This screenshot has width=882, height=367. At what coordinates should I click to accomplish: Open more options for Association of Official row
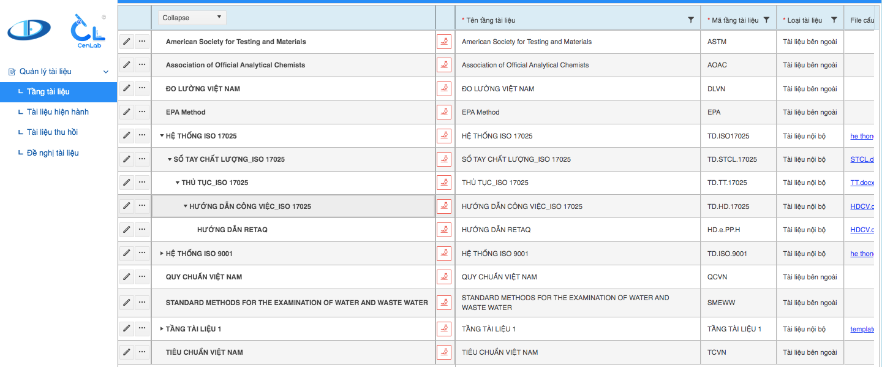point(142,65)
